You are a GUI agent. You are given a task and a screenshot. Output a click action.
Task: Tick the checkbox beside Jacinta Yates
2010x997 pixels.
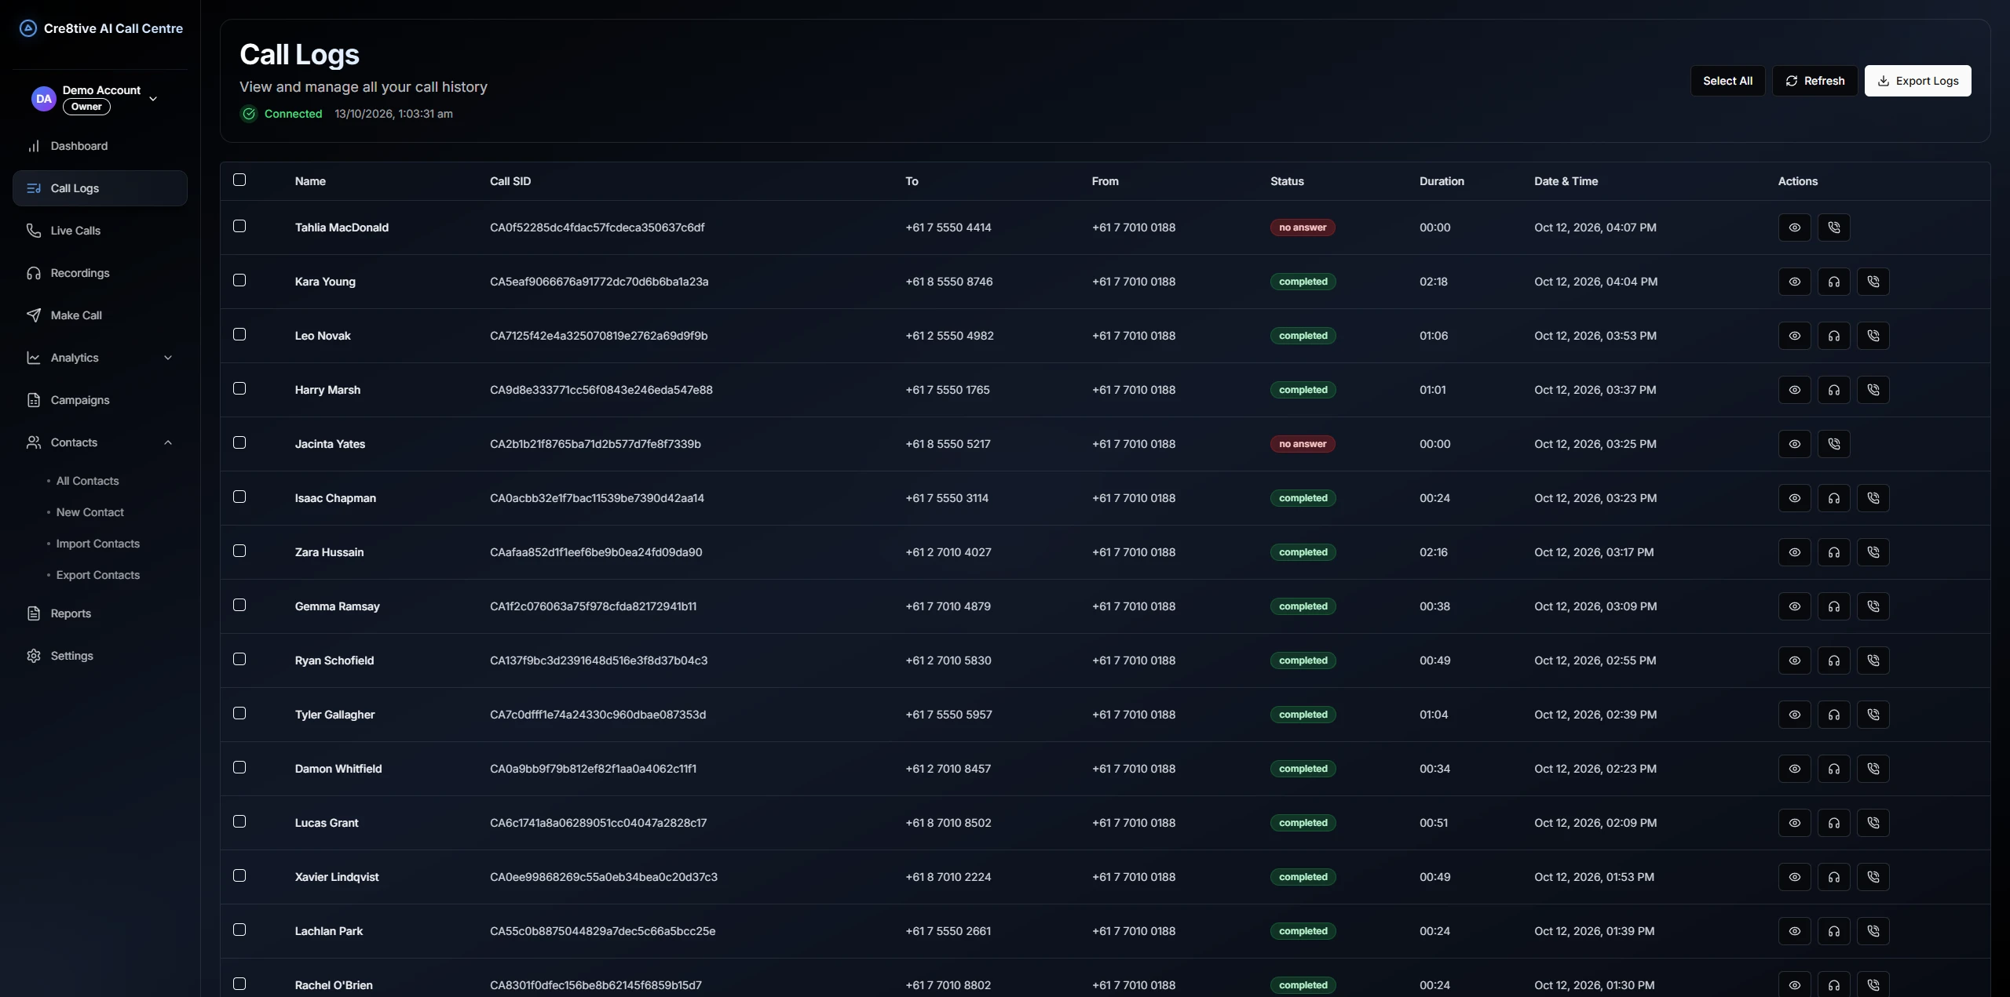coord(239,442)
